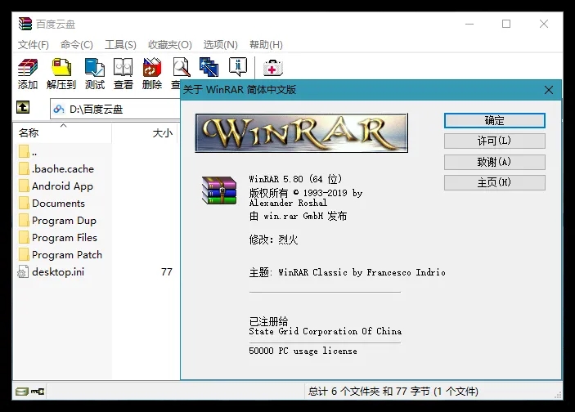Click the 删除 (Delete) toolbar icon
The width and height of the screenshot is (575, 412).
coord(152,74)
